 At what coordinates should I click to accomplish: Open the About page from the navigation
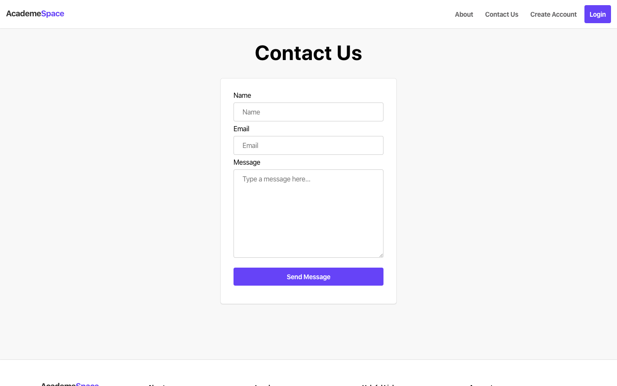point(464,14)
